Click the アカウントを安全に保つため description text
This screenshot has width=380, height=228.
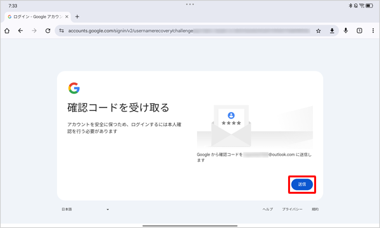click(124, 128)
